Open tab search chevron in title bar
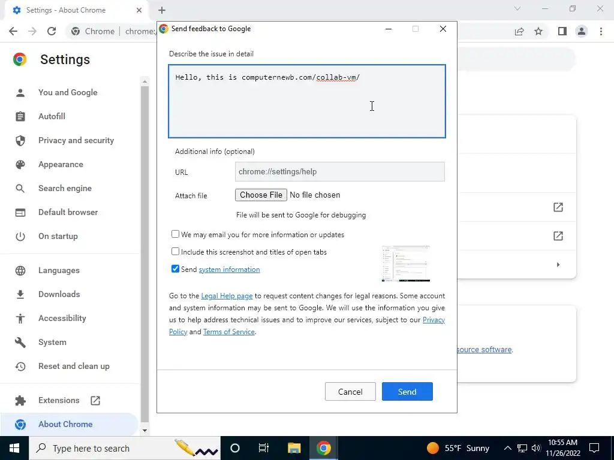Image resolution: width=614 pixels, height=460 pixels. coord(517,8)
